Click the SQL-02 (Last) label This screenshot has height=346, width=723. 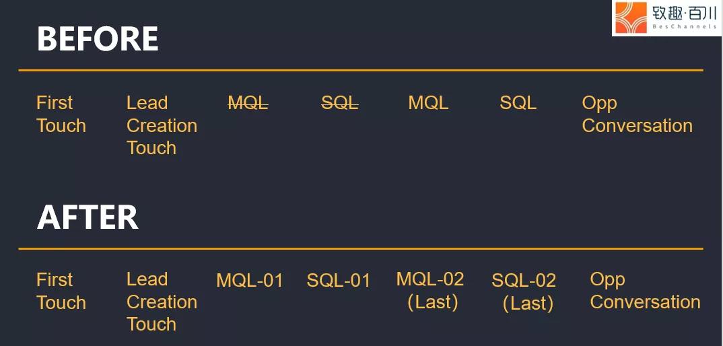point(524,291)
